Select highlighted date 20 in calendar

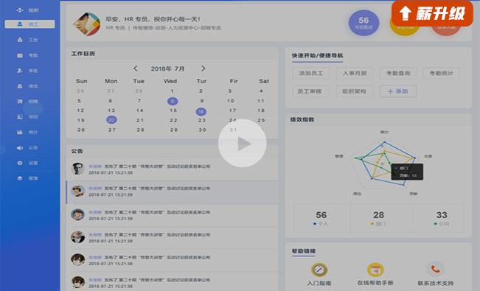[111, 120]
